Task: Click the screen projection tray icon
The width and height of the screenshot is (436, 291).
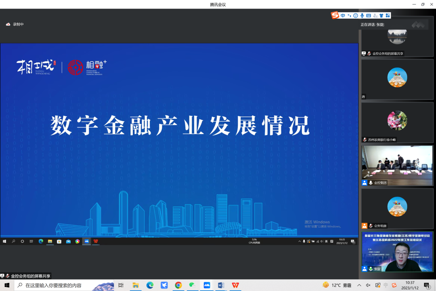Action: (377, 285)
